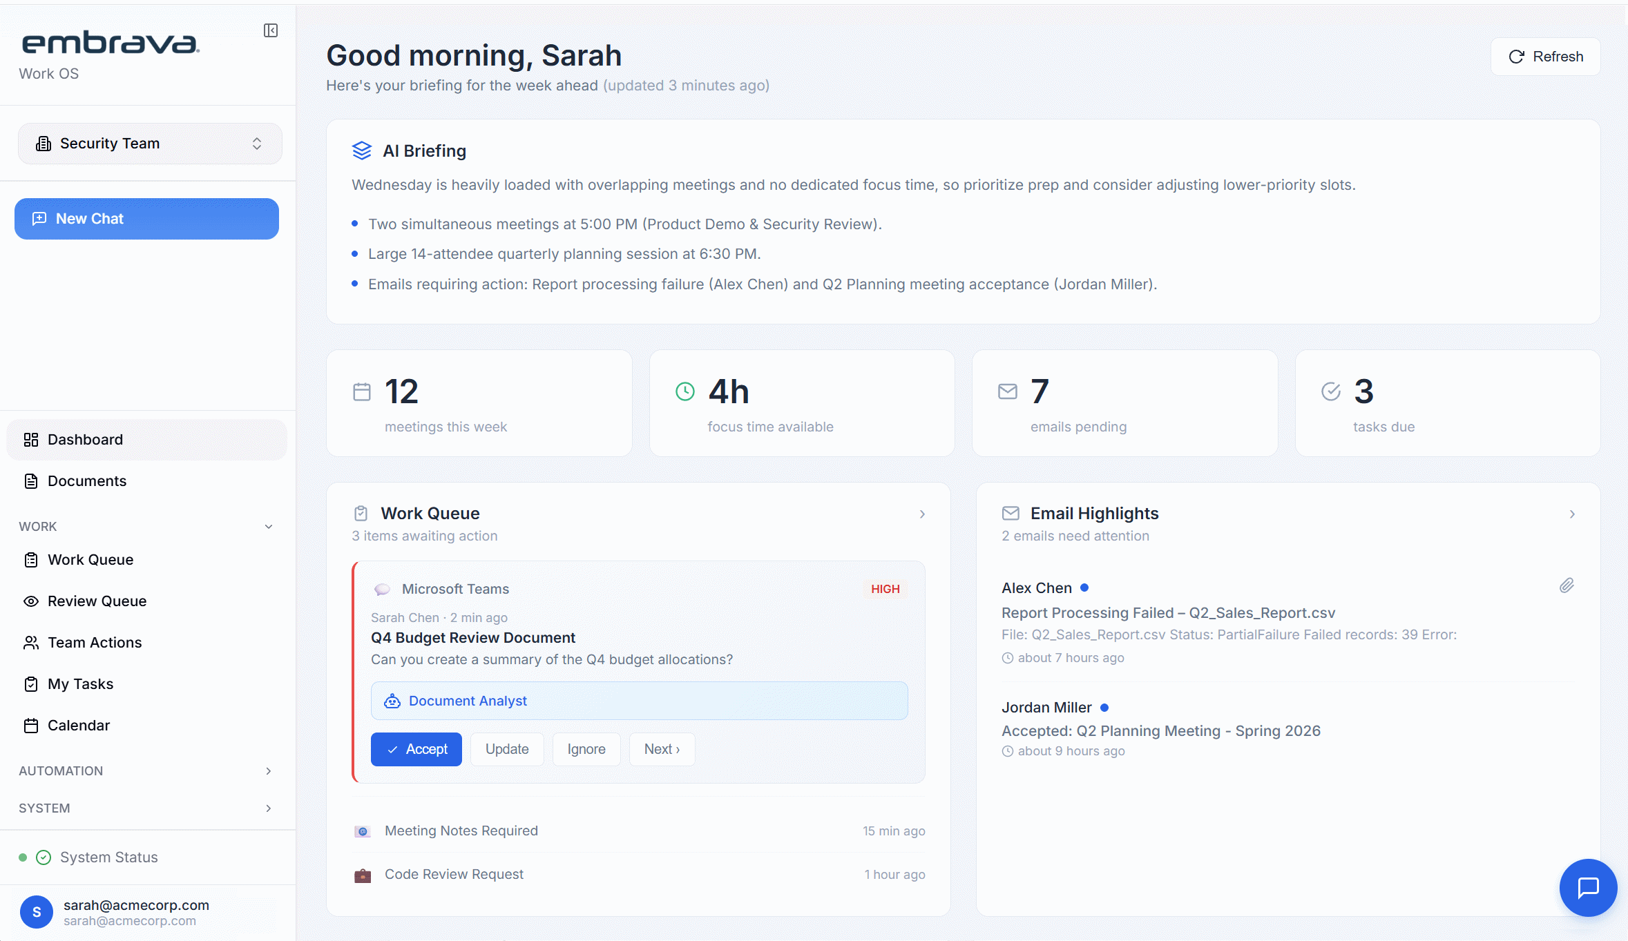Click the My Tasks icon in the sidebar
The height and width of the screenshot is (941, 1628).
tap(31, 683)
